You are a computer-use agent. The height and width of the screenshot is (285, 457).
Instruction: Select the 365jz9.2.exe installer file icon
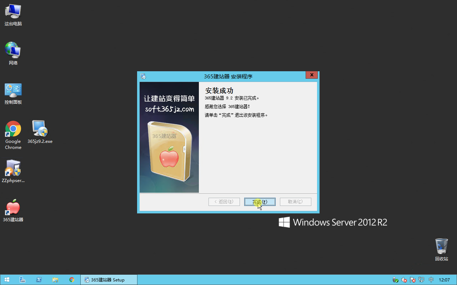pos(40,132)
